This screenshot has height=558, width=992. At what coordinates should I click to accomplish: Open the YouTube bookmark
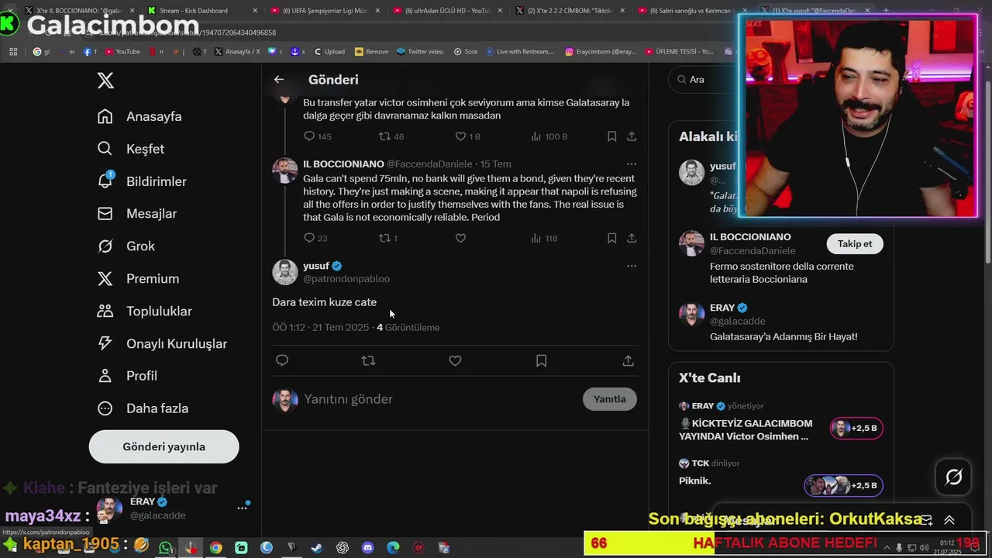(x=121, y=52)
